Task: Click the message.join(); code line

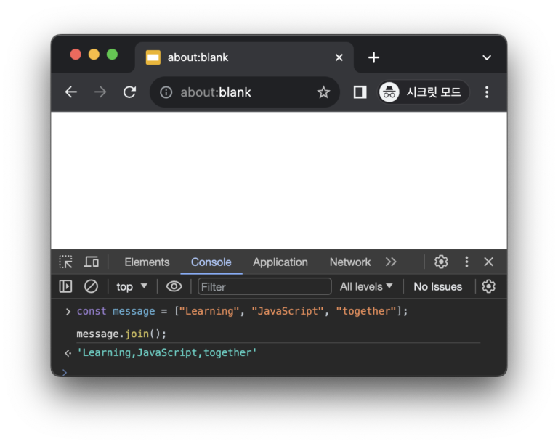Action: tap(121, 334)
